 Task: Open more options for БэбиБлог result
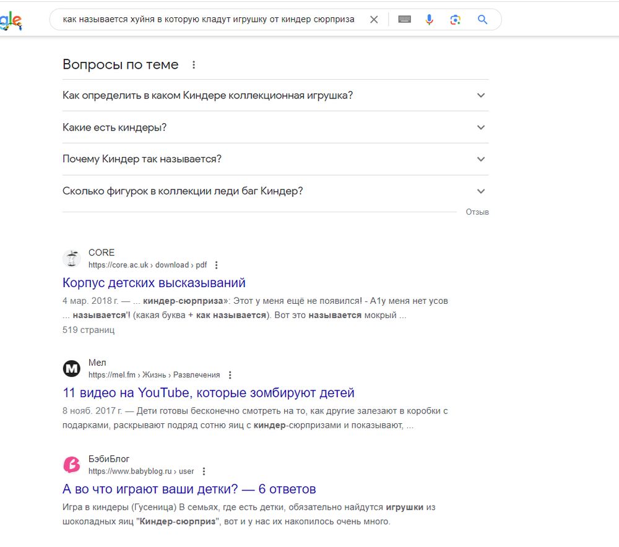tap(204, 472)
